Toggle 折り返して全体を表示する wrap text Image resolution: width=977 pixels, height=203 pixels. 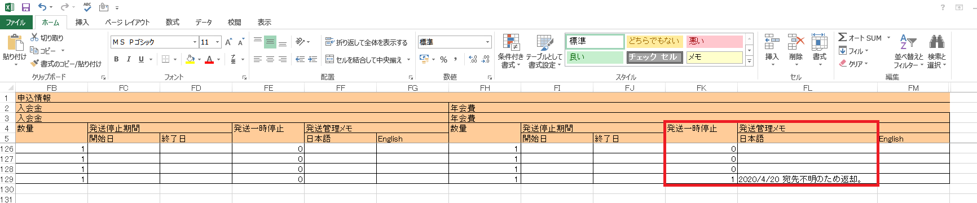pos(366,42)
